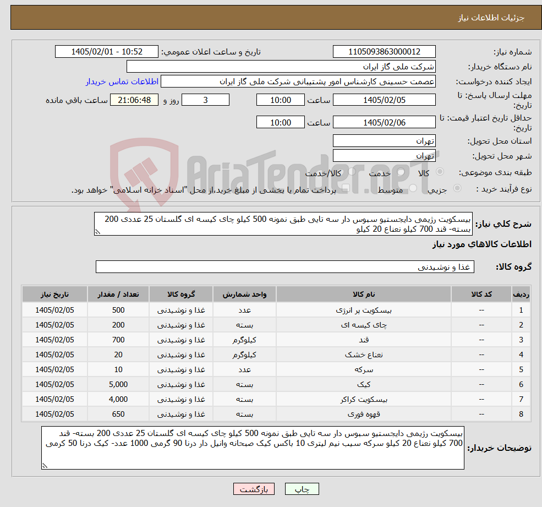This screenshot has width=542, height=507.
Task: Select the جزیی purchase type radio
Action: (x=457, y=188)
